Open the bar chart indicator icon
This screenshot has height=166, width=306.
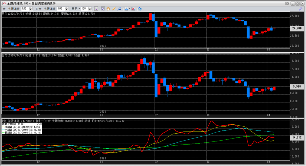click(x=126, y=9)
